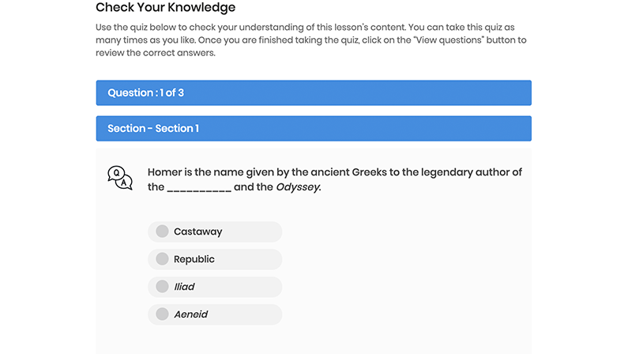Mark the Iliad radio circle
628x354 pixels.
pos(162,286)
